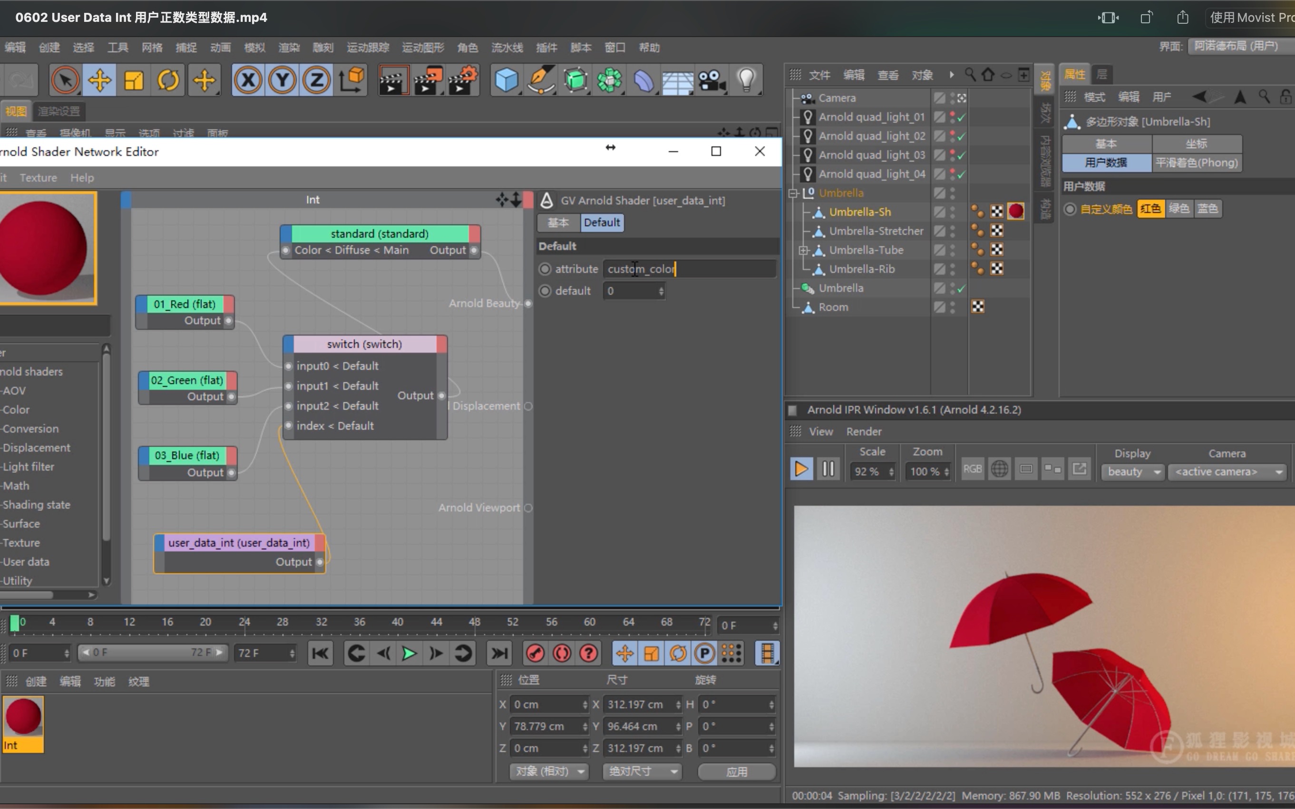Image resolution: width=1295 pixels, height=809 pixels.
Task: Start the Arnold IPR render play button
Action: click(801, 469)
